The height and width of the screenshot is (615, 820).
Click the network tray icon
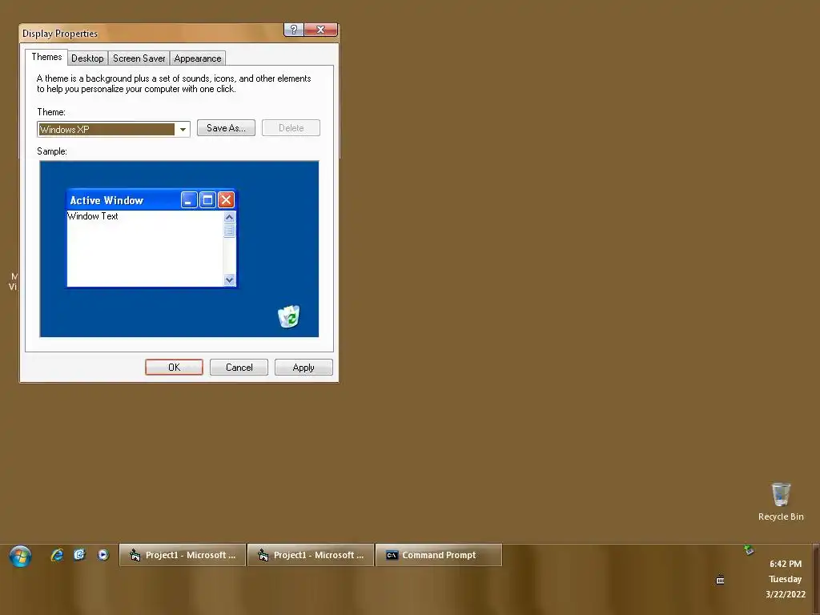pyautogui.click(x=749, y=549)
